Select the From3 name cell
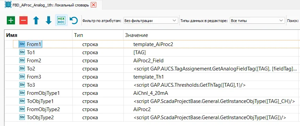The image size is (300, 126). coord(34,77)
